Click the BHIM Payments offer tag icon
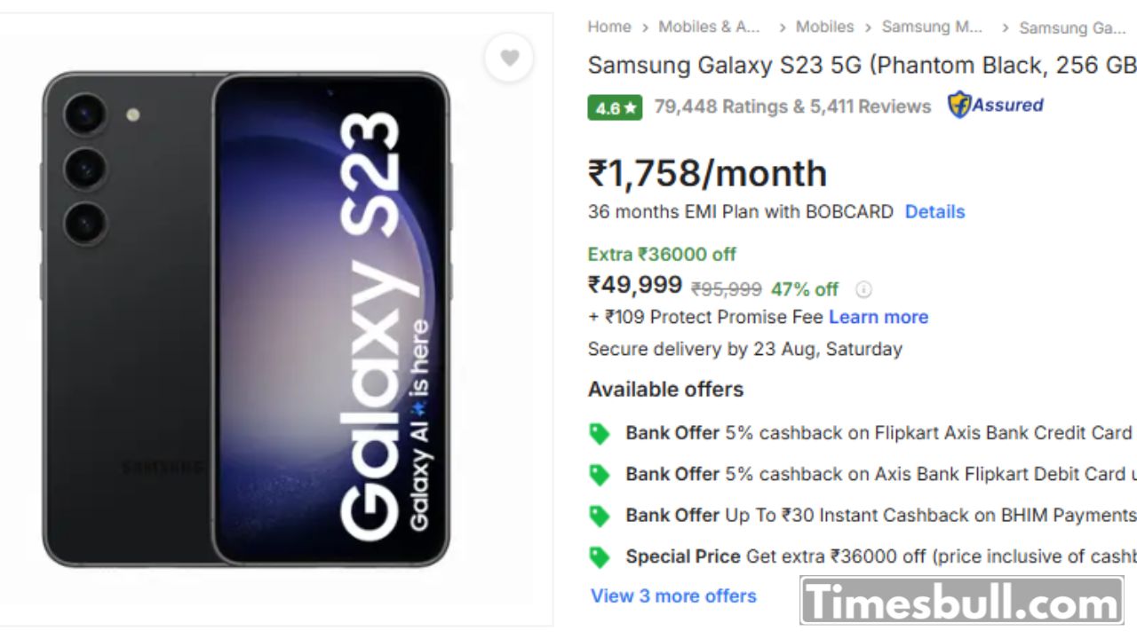This screenshot has width=1137, height=639. (600, 516)
